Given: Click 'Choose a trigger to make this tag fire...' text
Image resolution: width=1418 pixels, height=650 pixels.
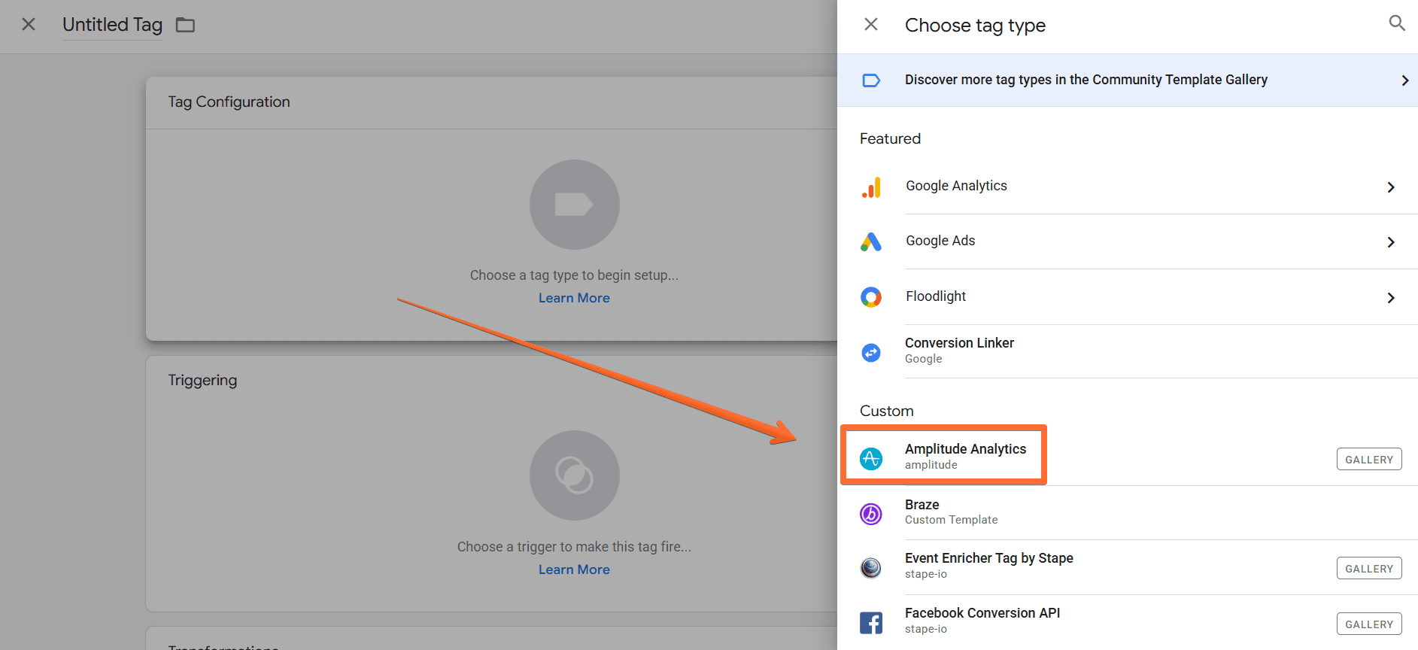Looking at the screenshot, I should pos(574,547).
